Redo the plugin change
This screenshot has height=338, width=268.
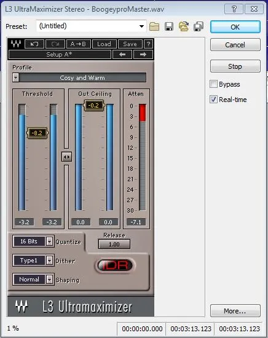pos(55,44)
